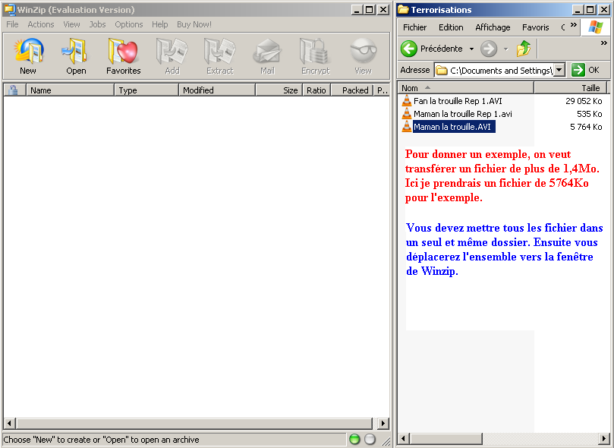Select file Maman la trouille.AVI
The image size is (614, 448).
pyautogui.click(x=452, y=127)
